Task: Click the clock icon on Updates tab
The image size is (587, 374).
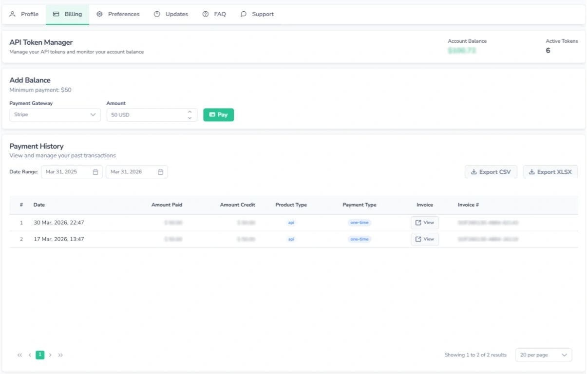Action: [x=157, y=14]
